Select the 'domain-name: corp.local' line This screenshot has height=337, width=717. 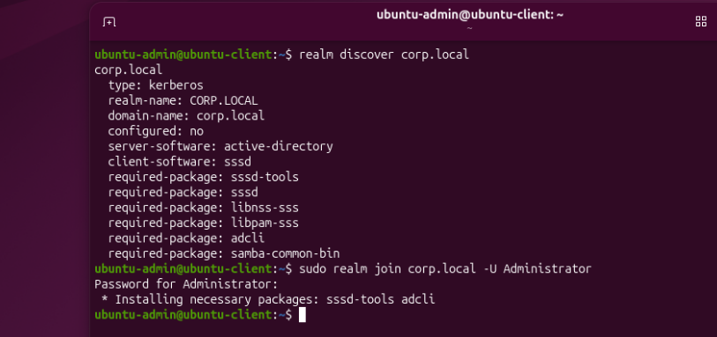[186, 116]
